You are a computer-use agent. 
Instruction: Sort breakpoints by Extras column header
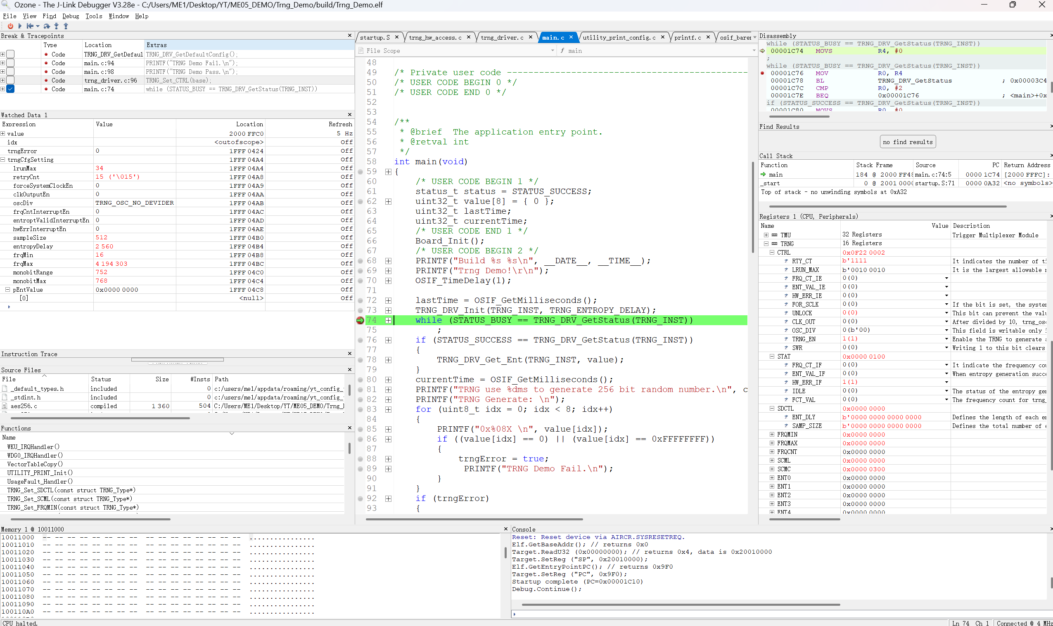click(249, 45)
